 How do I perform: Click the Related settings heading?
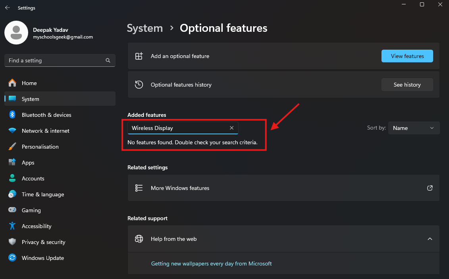click(x=147, y=167)
